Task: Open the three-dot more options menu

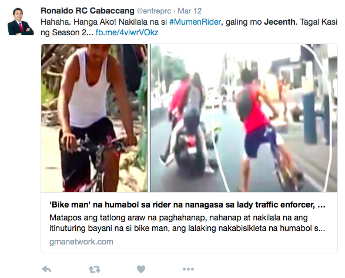Action: click(188, 269)
